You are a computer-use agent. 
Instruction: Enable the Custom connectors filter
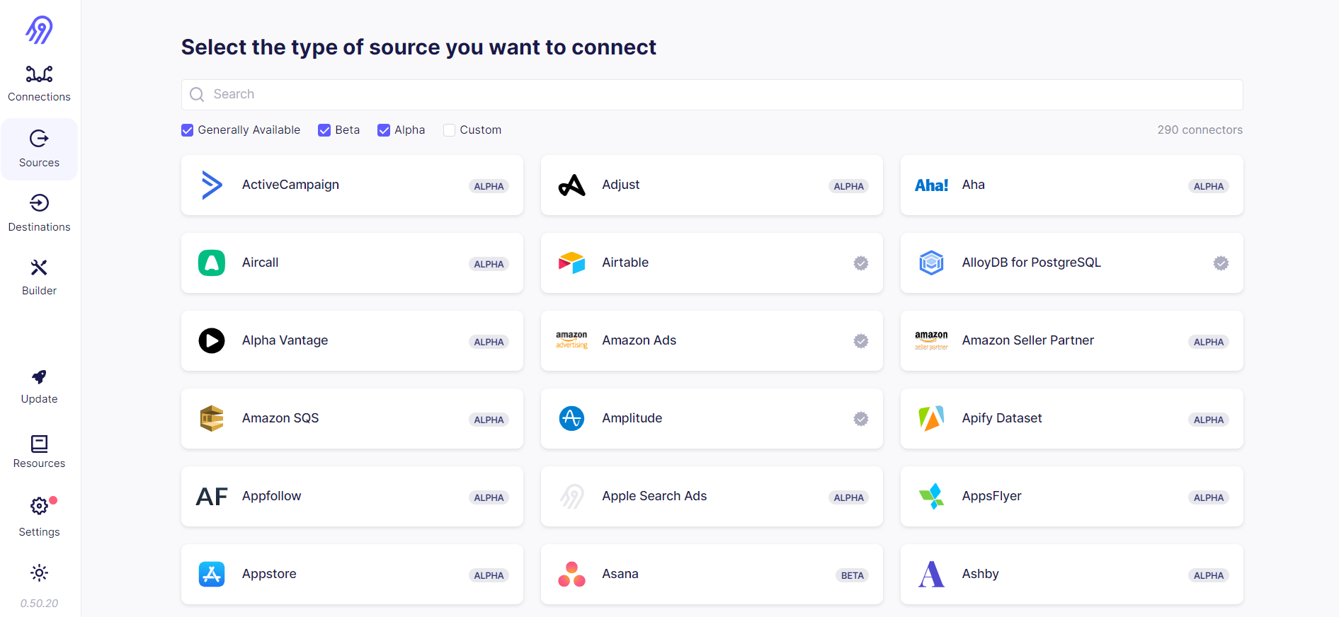coord(448,129)
